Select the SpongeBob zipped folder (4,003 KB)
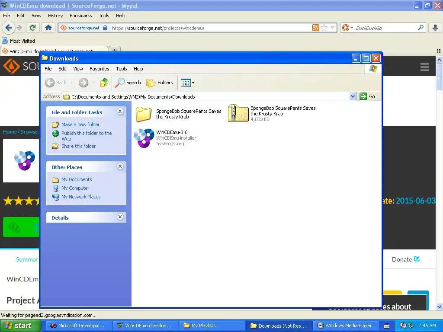 [238, 113]
